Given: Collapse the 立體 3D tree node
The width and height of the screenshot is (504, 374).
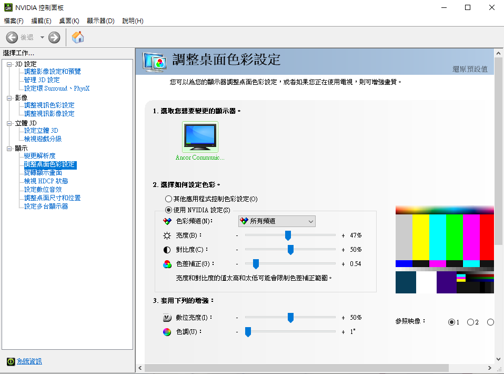Looking at the screenshot, I should coord(9,123).
